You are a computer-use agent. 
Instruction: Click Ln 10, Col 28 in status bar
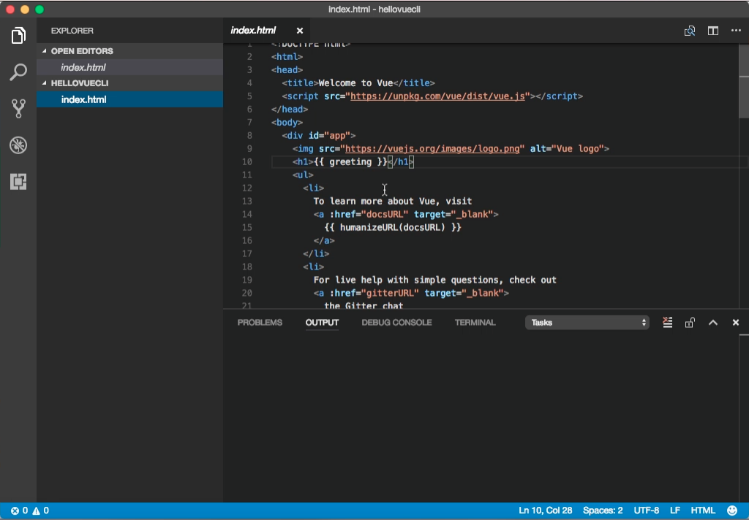click(545, 511)
